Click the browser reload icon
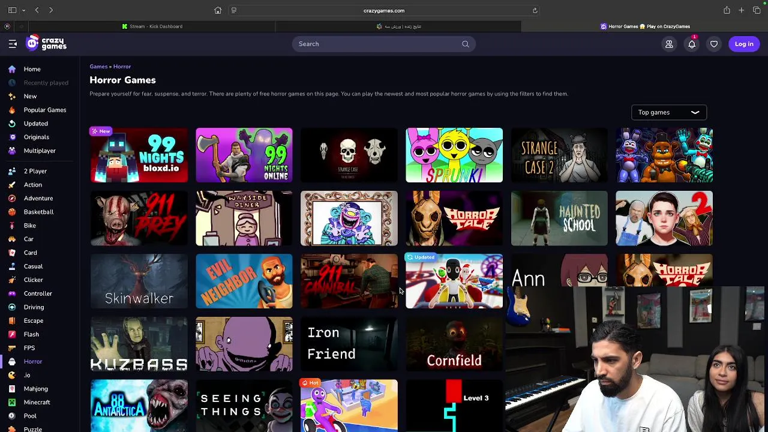This screenshot has width=768, height=432. click(535, 10)
